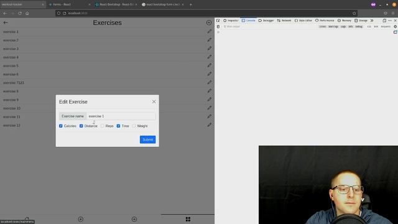Check the Calories checkbox
Viewport: 398px width, 224px height.
click(x=61, y=126)
